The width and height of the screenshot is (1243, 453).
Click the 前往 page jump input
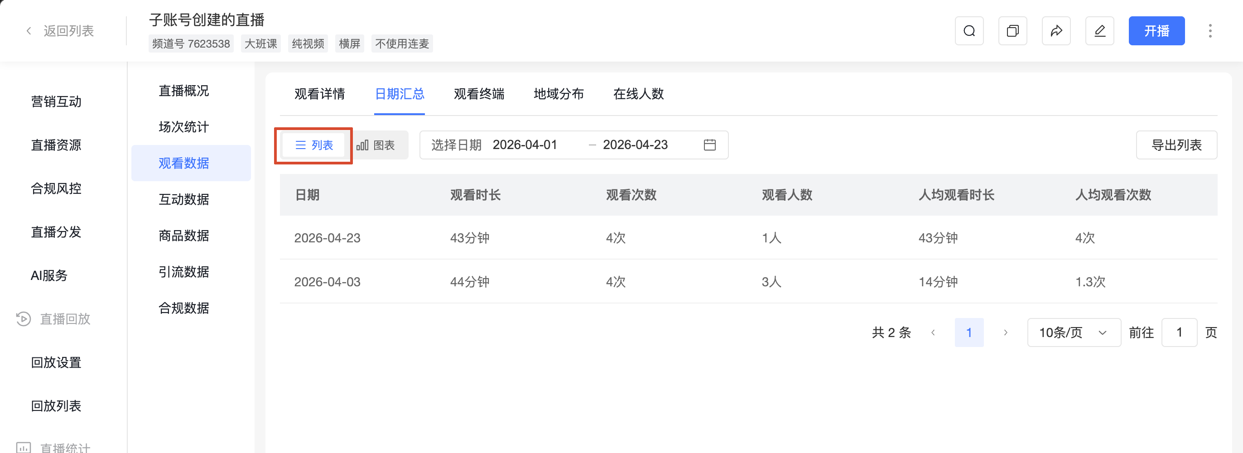pyautogui.click(x=1179, y=333)
